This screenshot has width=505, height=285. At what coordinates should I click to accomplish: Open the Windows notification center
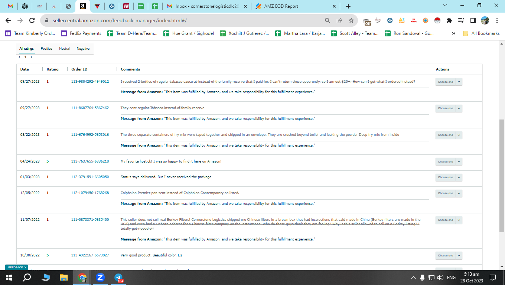(493, 277)
